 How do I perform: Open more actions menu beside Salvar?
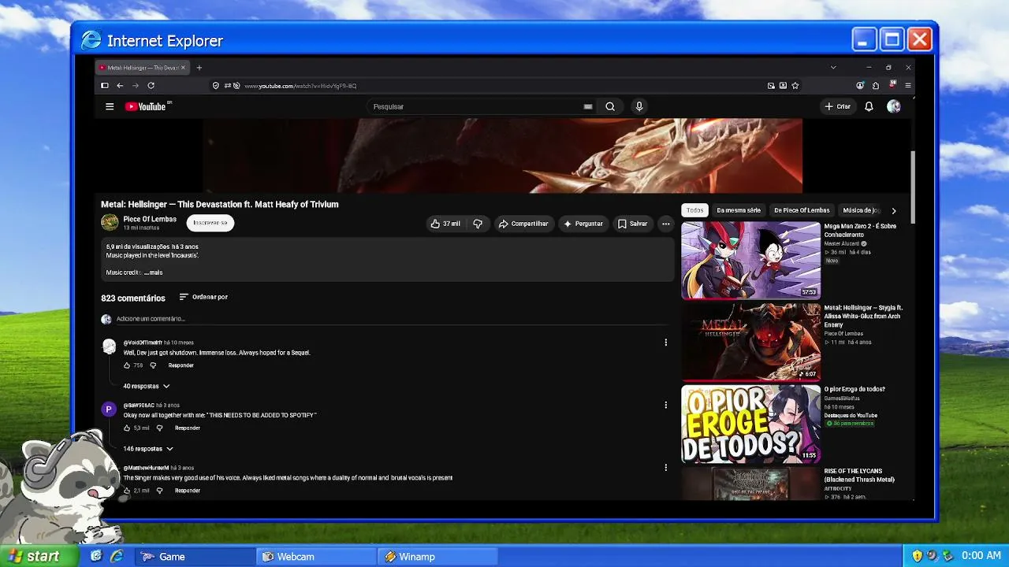(x=665, y=224)
